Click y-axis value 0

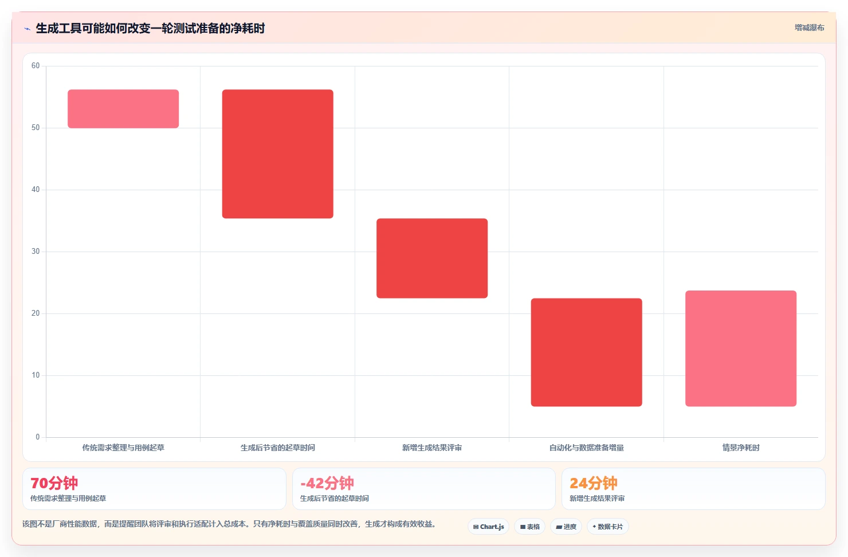(x=38, y=437)
